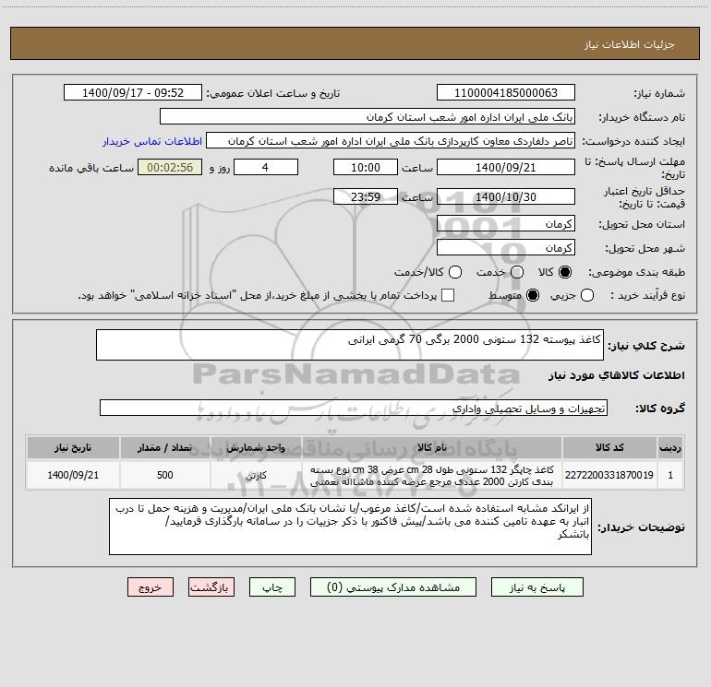Image resolution: width=711 pixels, height=687 pixels.
Task: Click the response deadline date 1400/09/21 field
Action: point(506,168)
